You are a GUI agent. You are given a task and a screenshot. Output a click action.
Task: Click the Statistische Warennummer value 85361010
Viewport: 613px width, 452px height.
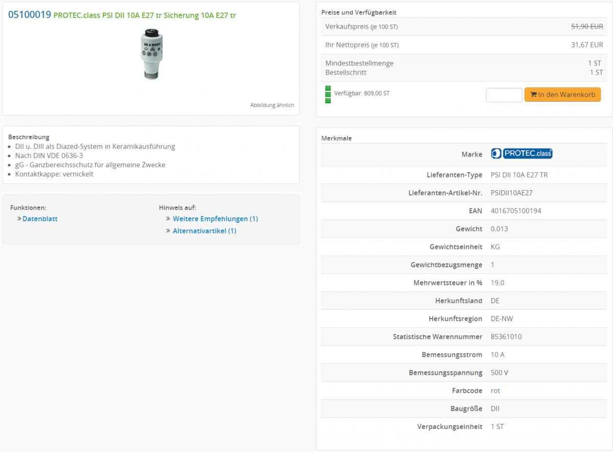[x=506, y=336]
